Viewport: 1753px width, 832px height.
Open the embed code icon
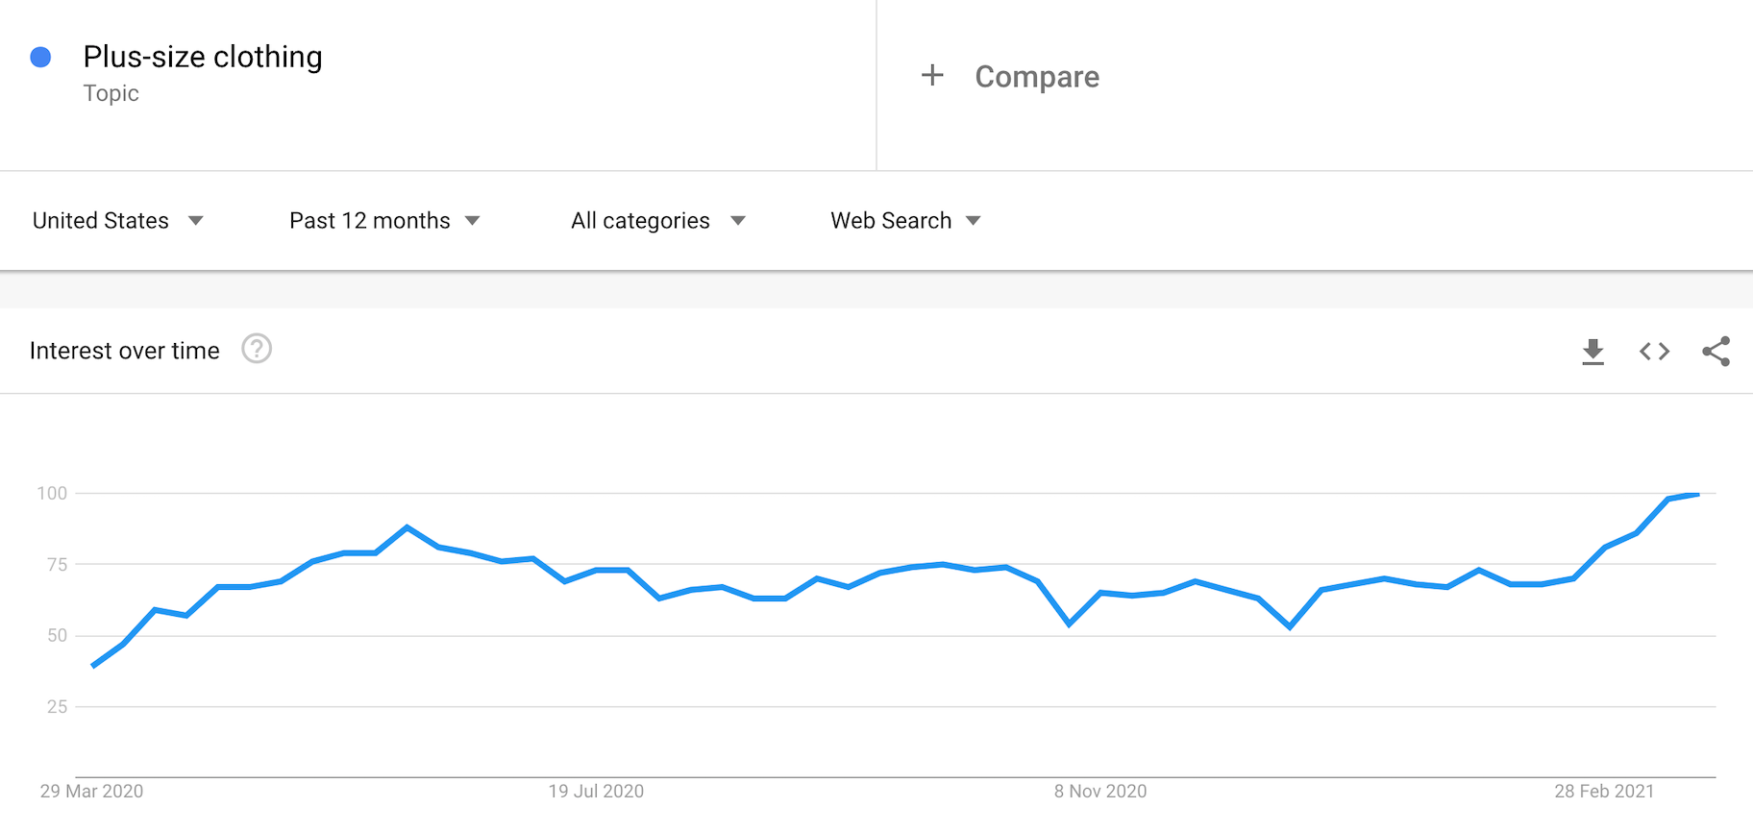1654,352
